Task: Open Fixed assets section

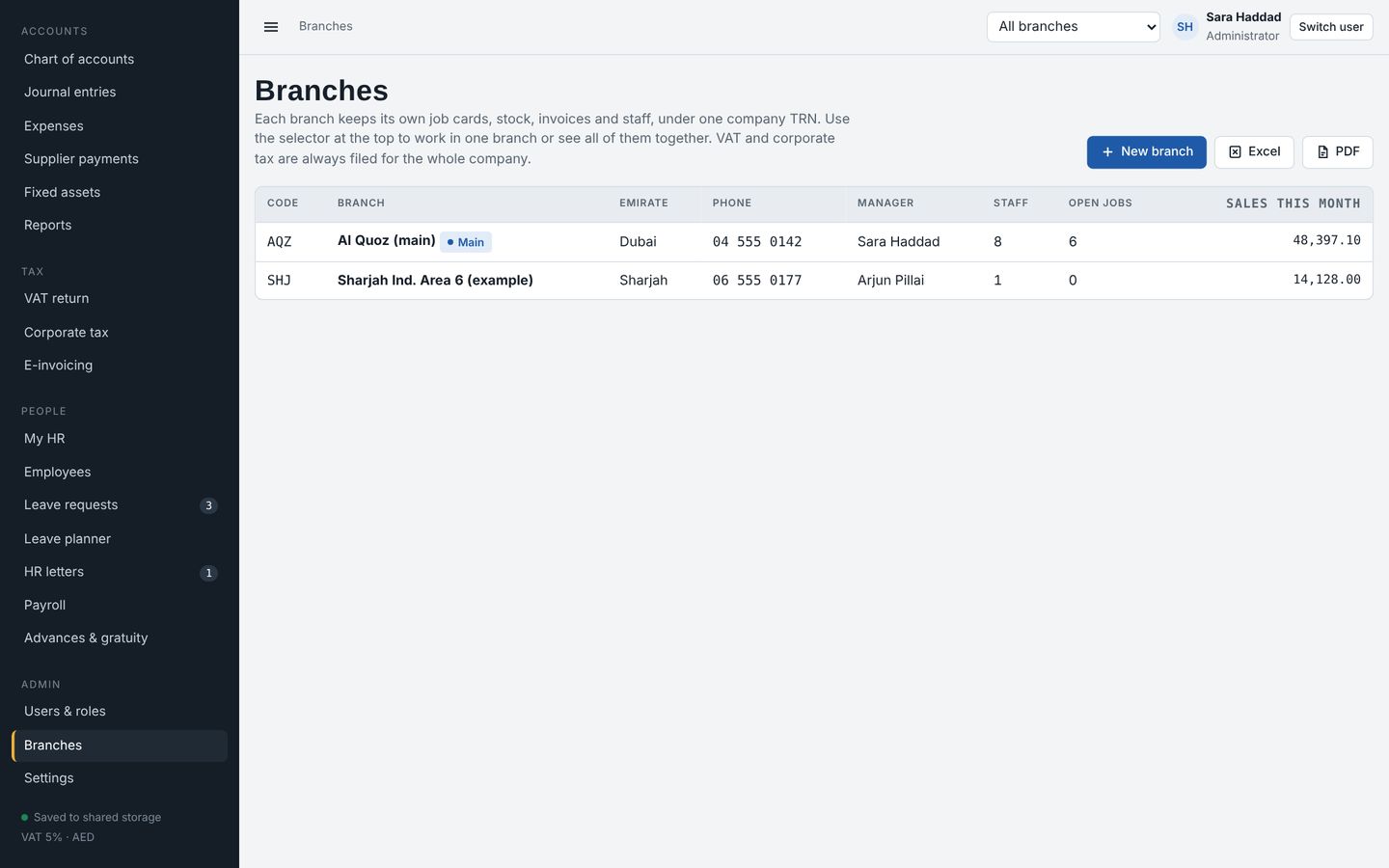Action: tap(120, 193)
